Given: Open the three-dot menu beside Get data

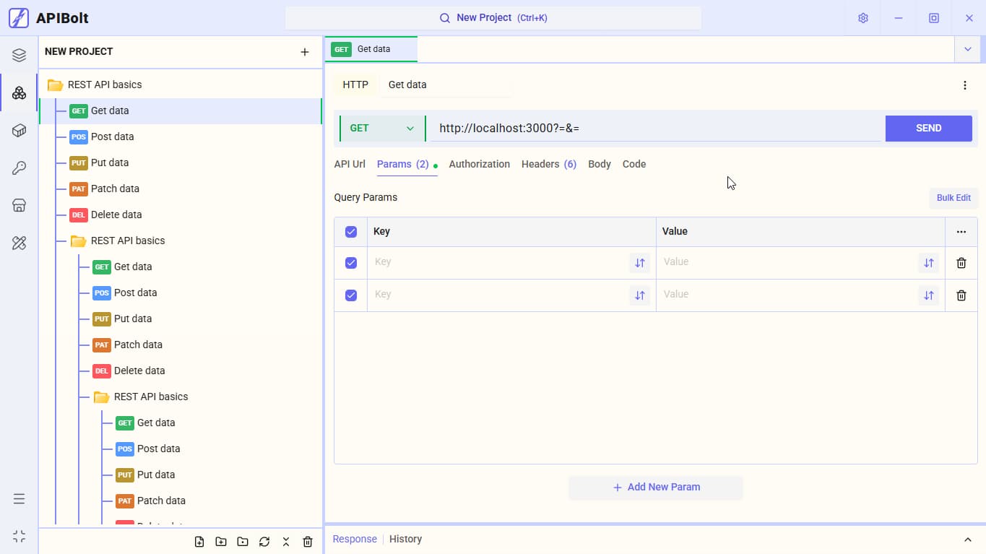Looking at the screenshot, I should coord(965,85).
